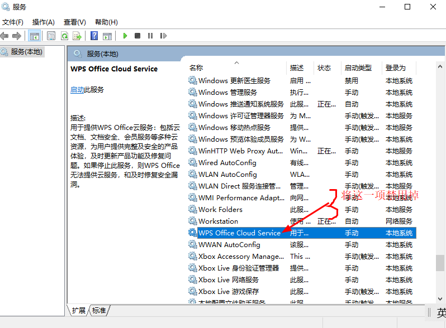Select the Workstation service

tap(302, 221)
